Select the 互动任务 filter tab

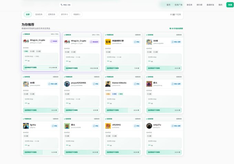pyautogui.click(x=39, y=14)
